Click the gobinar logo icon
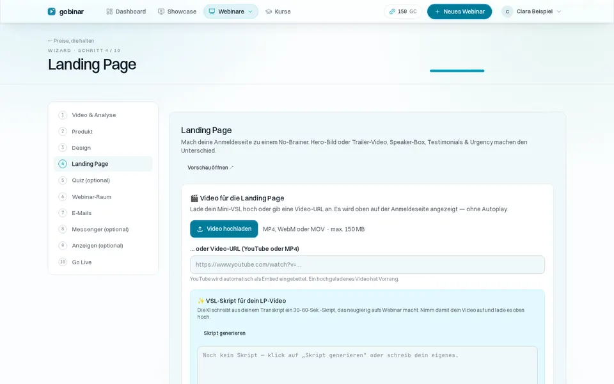Image resolution: width=614 pixels, height=384 pixels. (x=51, y=12)
